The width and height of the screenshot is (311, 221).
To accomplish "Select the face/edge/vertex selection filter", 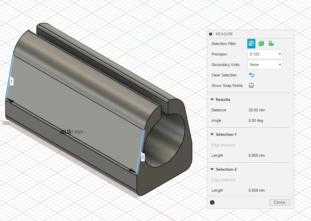I will (251, 43).
